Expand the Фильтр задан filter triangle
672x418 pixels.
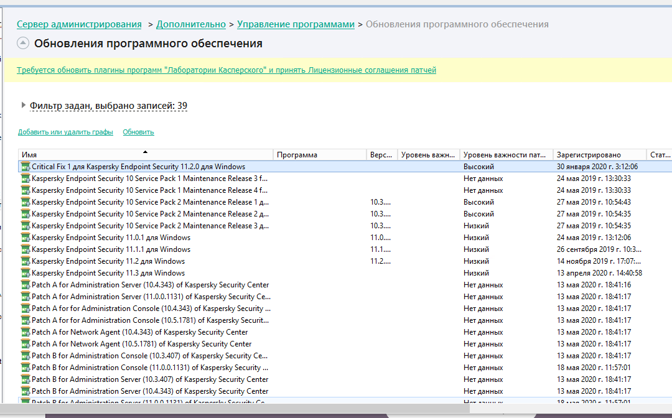pyautogui.click(x=24, y=105)
